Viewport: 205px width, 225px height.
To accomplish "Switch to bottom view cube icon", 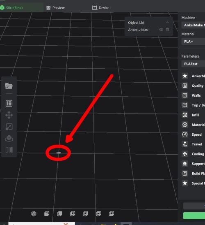I will point(112,213).
